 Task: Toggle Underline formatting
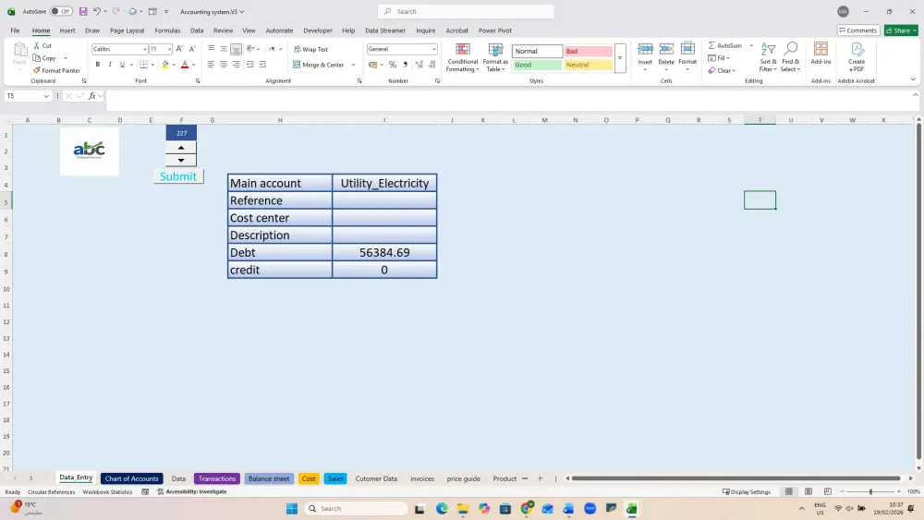click(122, 64)
